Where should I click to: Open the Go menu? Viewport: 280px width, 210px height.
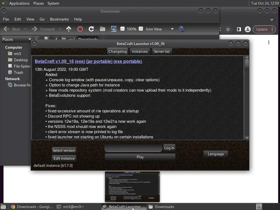[42, 19]
